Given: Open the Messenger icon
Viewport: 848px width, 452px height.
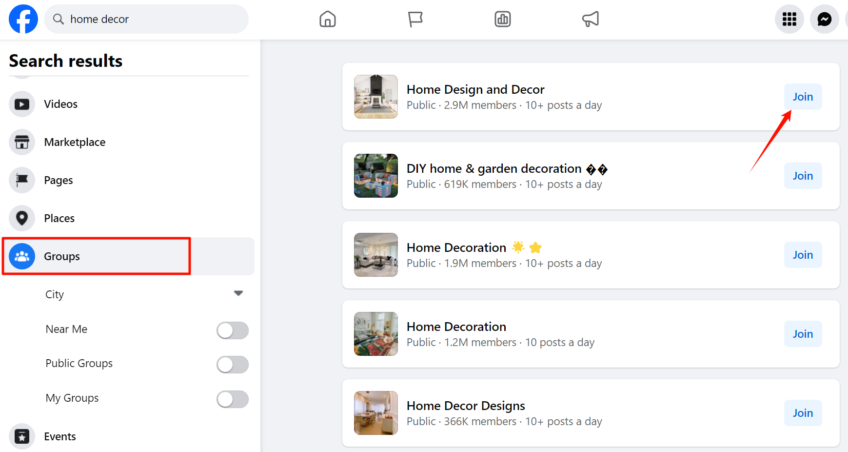Looking at the screenshot, I should click(824, 19).
